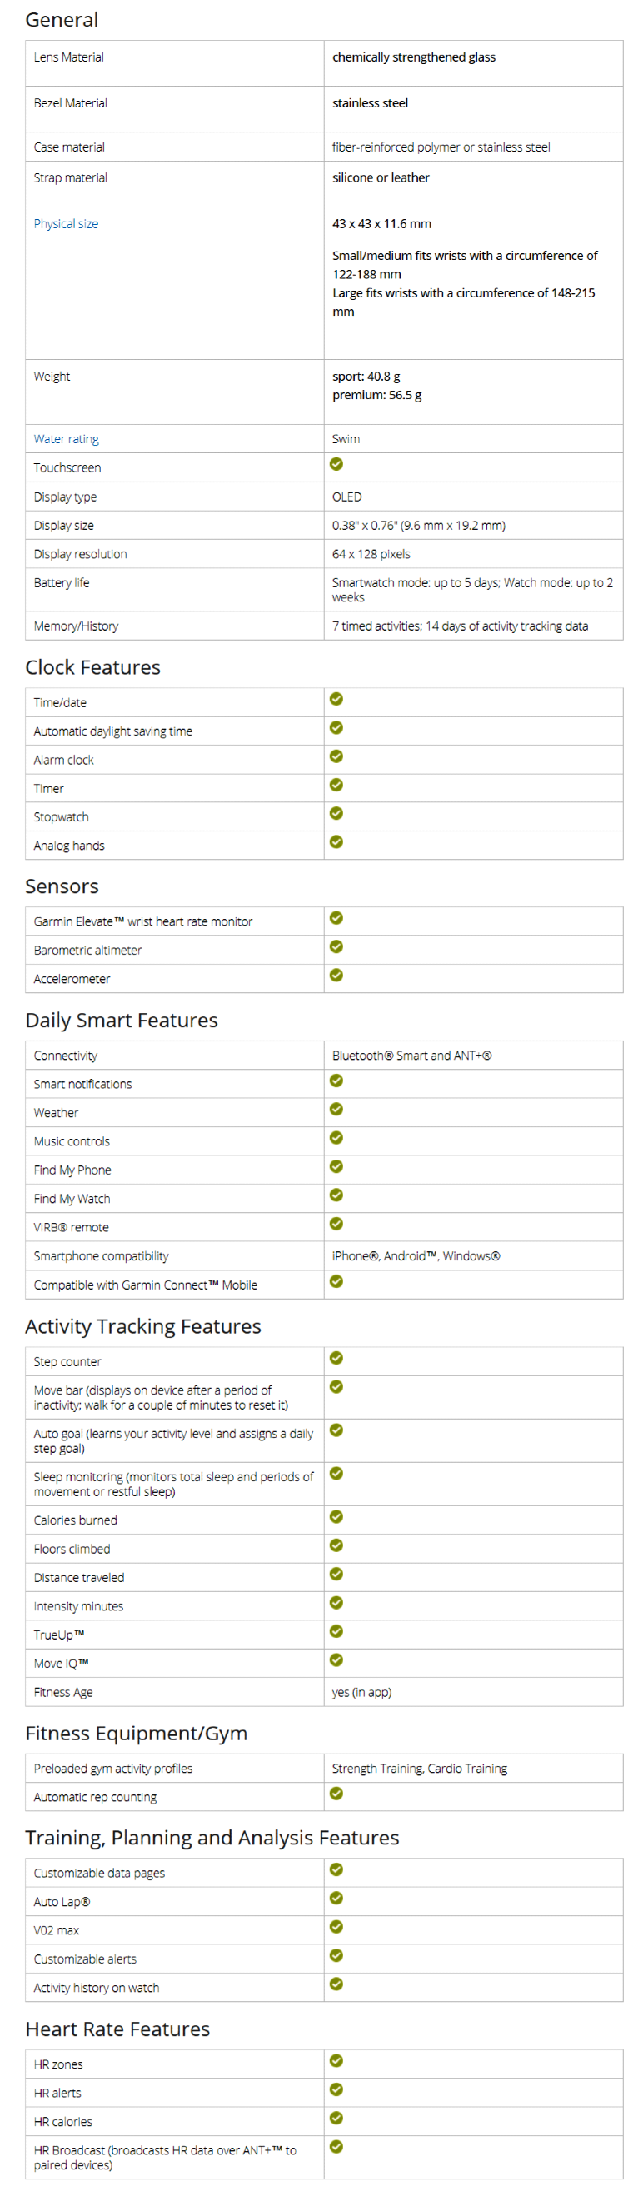Open the Physical size link
Viewport: 633px width, 2211px height.
click(x=66, y=224)
